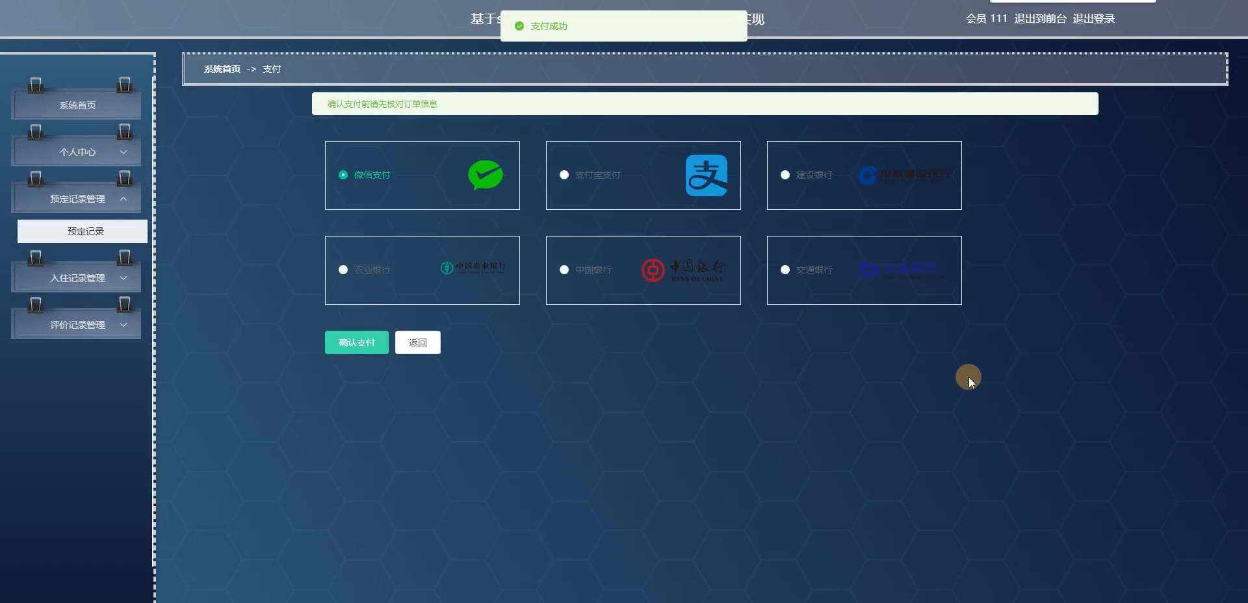Click 退出登录 in the header
The height and width of the screenshot is (603, 1248).
(x=1094, y=19)
